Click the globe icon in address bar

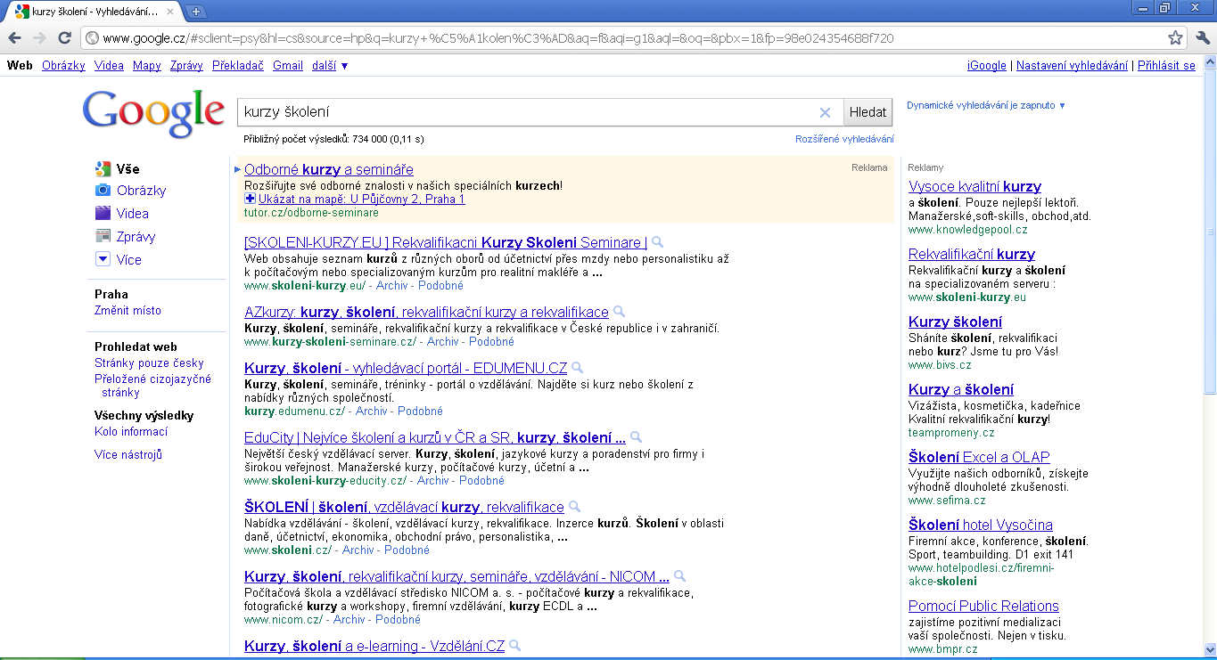click(91, 38)
